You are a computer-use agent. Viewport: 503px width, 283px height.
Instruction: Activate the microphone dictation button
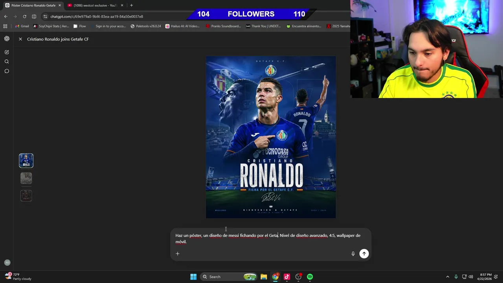[353, 254]
